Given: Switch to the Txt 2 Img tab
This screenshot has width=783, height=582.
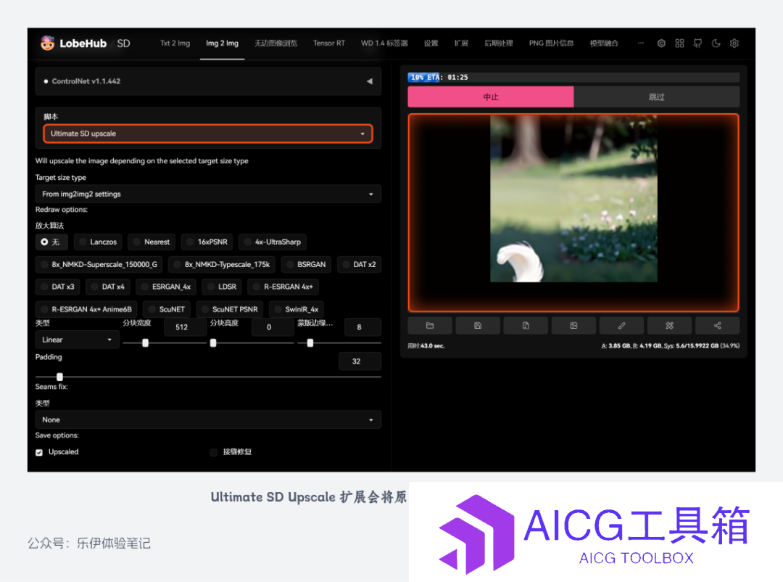Looking at the screenshot, I should coord(175,44).
